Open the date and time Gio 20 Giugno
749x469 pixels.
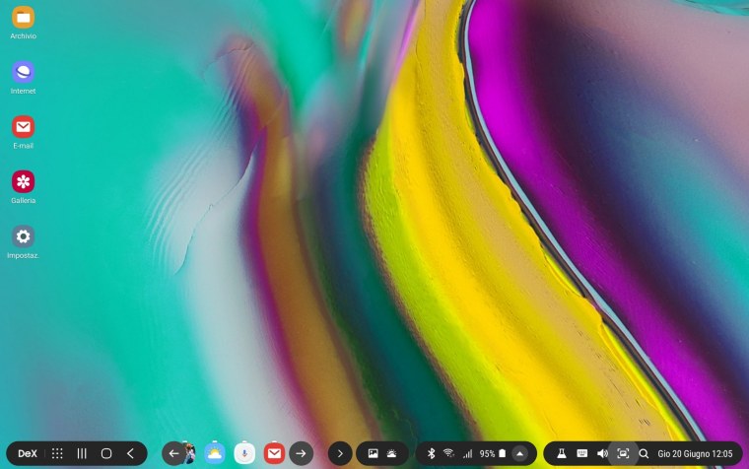pos(696,453)
